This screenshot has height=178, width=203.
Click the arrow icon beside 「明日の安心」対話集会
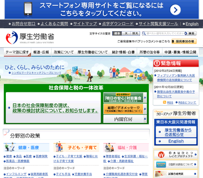point(145,98)
